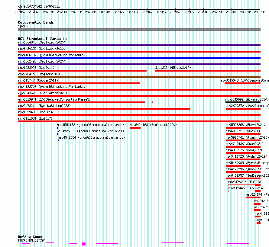Click nsv5920741 (Almarri2020) label

tap(247, 137)
